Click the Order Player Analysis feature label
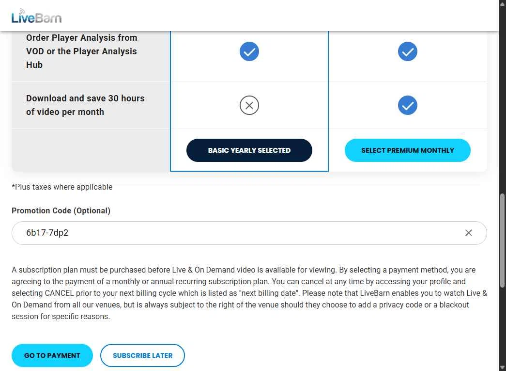This screenshot has height=371, width=506. tap(81, 51)
